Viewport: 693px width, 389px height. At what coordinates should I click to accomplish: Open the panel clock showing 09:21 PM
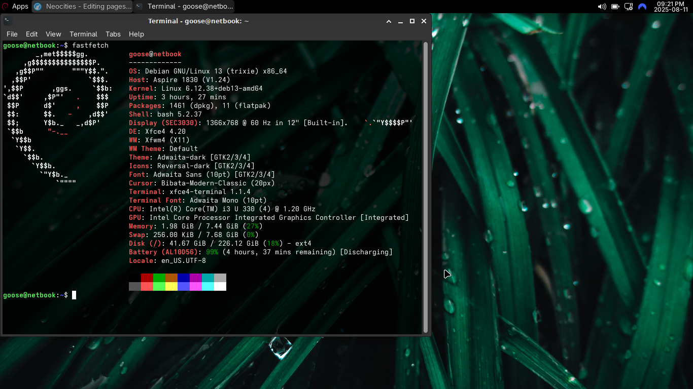tap(670, 7)
